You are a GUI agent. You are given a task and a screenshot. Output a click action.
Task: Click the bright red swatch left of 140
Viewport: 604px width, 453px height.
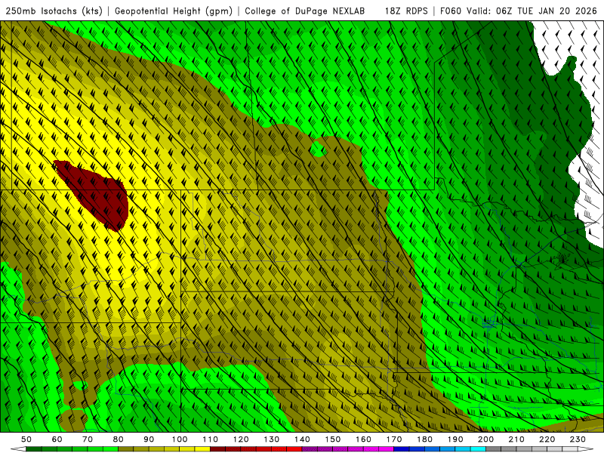point(294,449)
